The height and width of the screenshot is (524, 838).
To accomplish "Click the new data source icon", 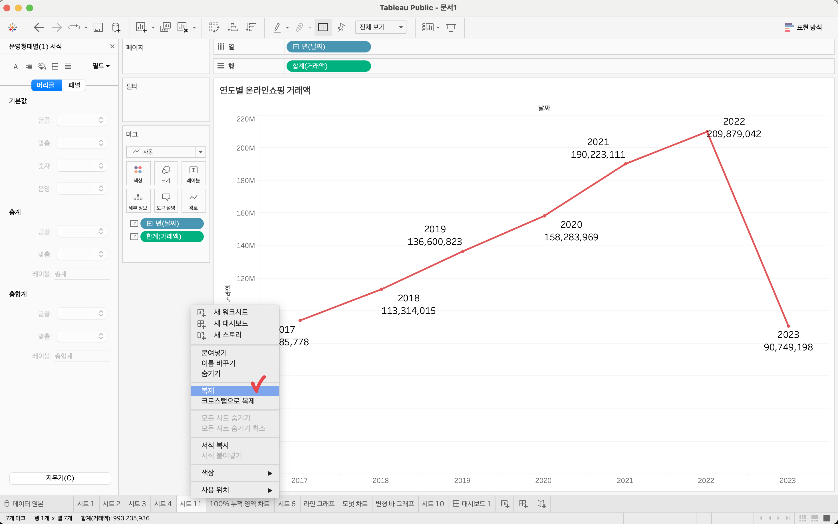I will pyautogui.click(x=116, y=27).
